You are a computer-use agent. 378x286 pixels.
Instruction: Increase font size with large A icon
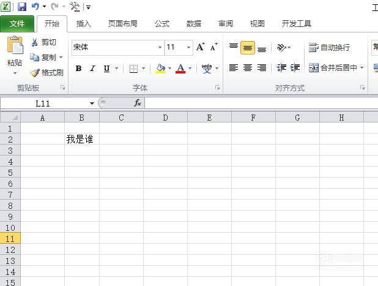pos(201,47)
